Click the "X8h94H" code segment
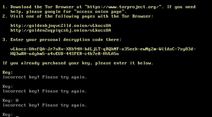 click(74, 49)
